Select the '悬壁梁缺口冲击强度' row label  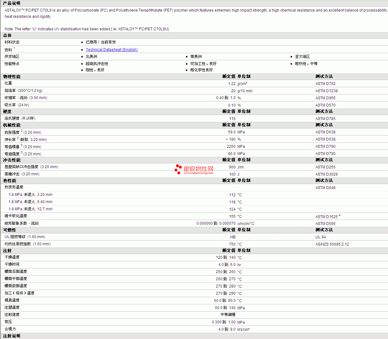tap(22, 167)
